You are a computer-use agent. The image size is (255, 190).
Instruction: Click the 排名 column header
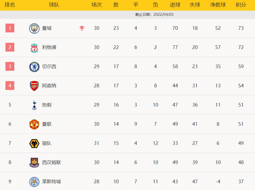click(x=10, y=5)
